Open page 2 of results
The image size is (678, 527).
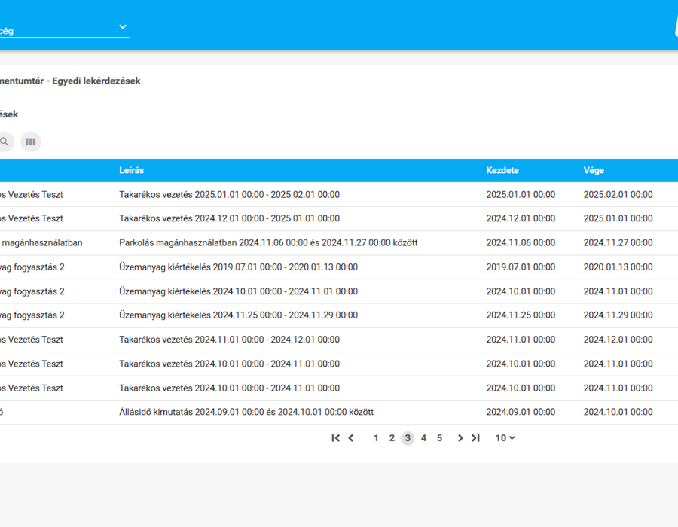[392, 438]
